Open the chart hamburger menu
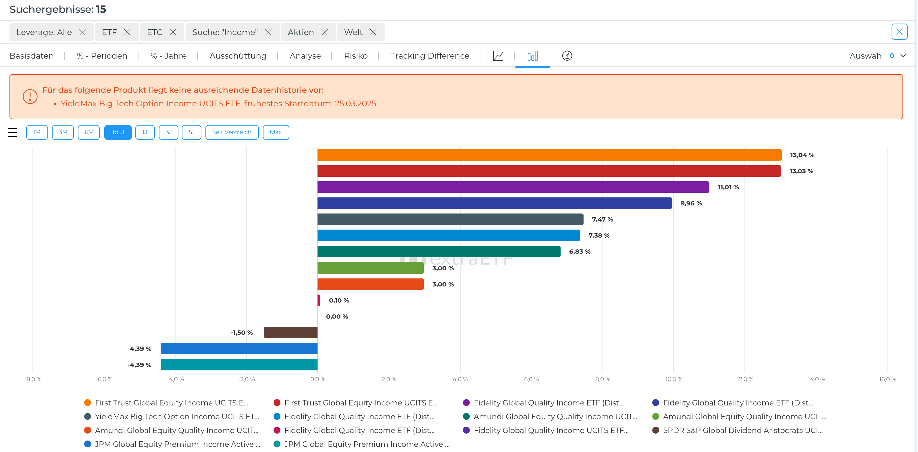 [x=12, y=132]
